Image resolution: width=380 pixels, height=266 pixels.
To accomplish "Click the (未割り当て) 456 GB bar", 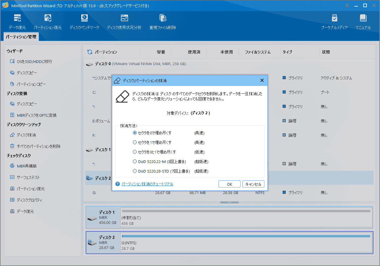I will coord(247,217).
